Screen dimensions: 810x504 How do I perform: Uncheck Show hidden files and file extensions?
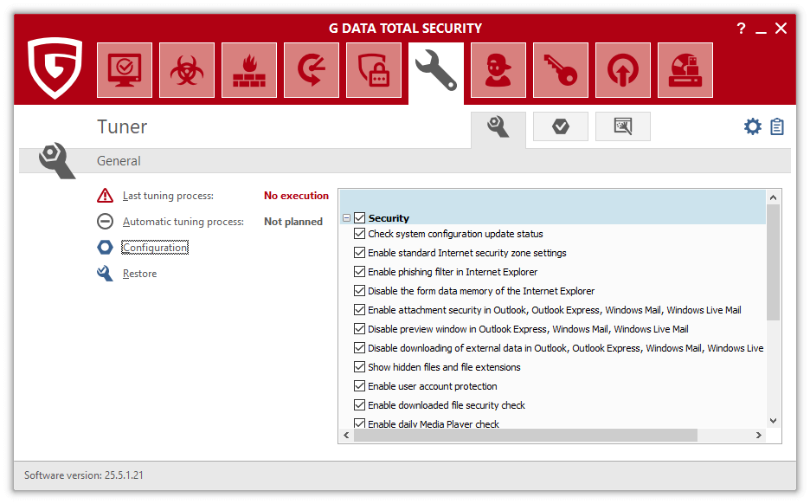[359, 367]
